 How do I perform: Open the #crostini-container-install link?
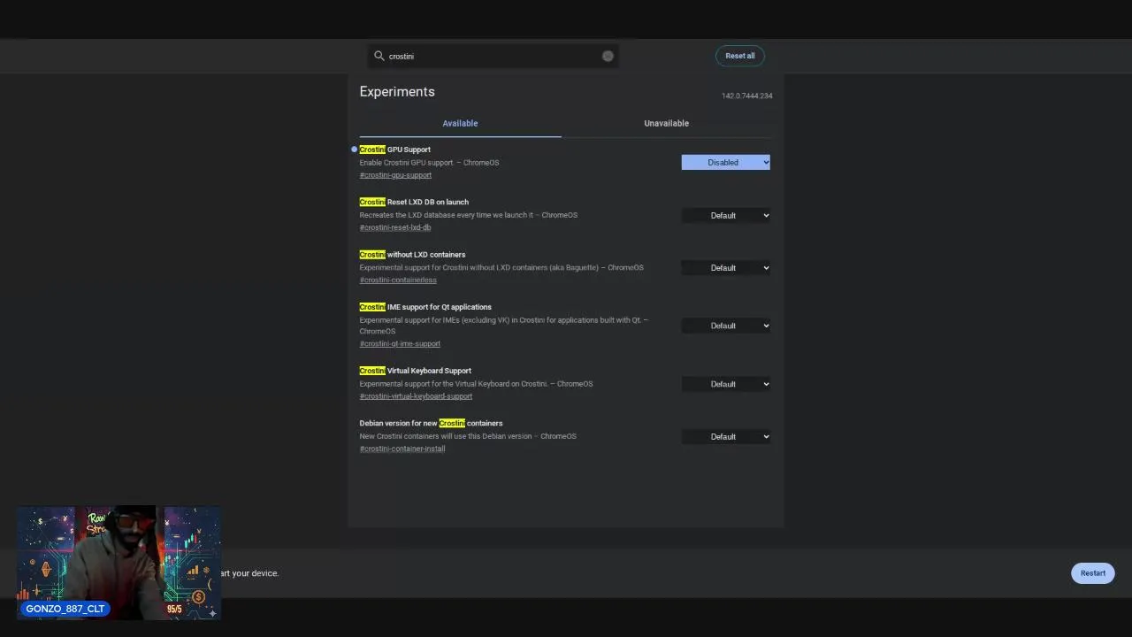pyautogui.click(x=402, y=449)
